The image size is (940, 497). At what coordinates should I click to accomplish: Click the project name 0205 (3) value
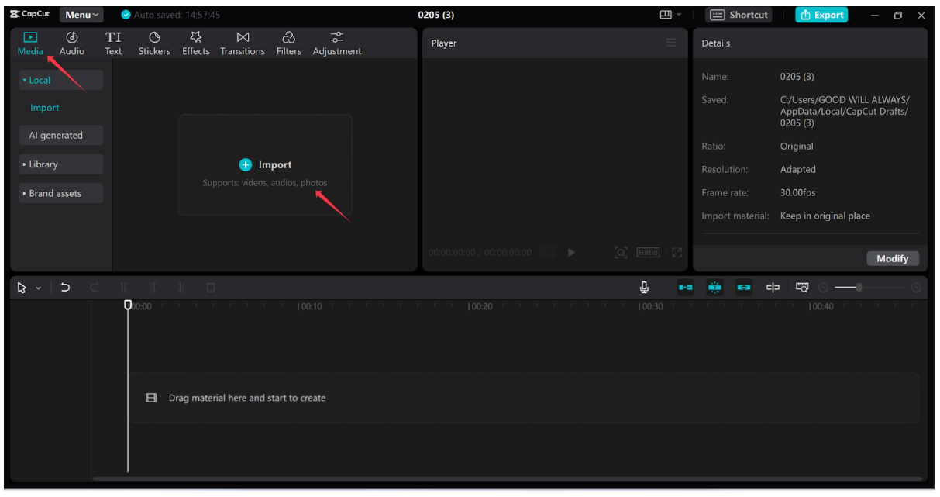(797, 77)
